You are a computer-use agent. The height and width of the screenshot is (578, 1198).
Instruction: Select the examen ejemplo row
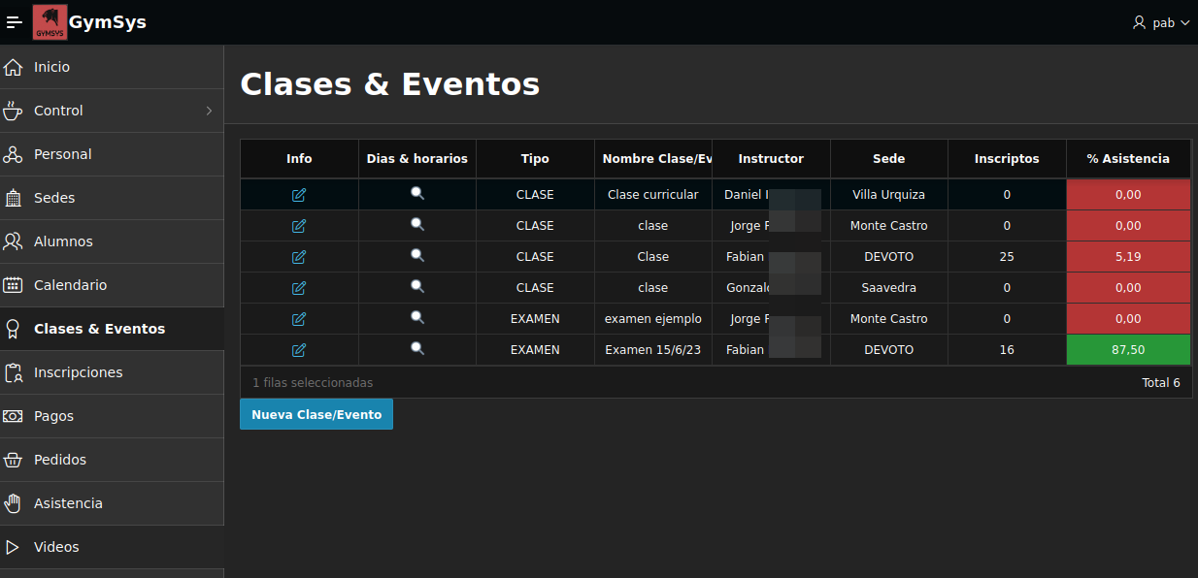click(x=652, y=318)
